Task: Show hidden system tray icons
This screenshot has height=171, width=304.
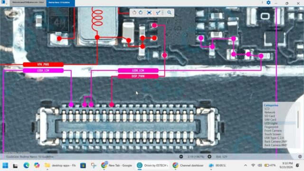Action: (x=246, y=165)
